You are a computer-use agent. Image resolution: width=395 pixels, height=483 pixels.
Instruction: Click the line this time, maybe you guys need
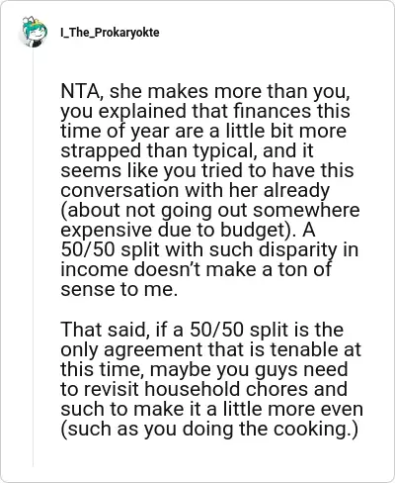coord(204,369)
